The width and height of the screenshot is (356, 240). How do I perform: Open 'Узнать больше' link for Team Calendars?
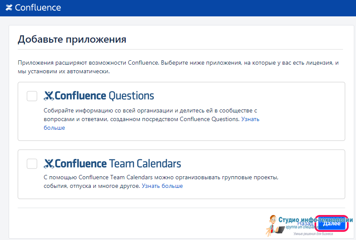point(162,186)
